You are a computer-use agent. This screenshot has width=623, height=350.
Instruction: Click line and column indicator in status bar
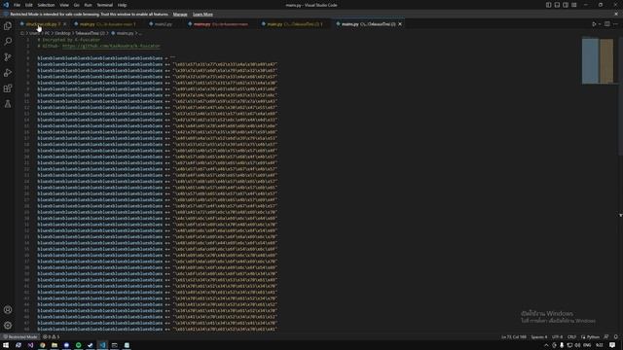(514, 337)
